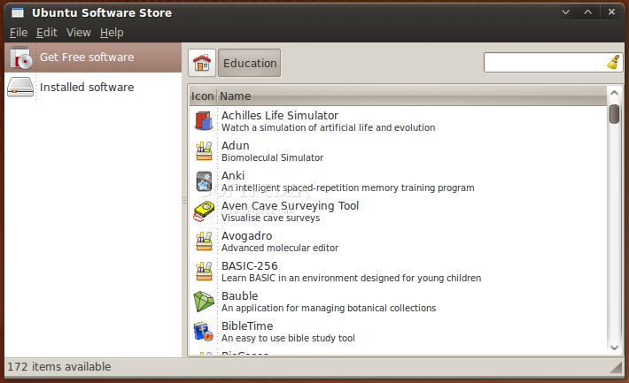Select Aven Cave Surveying Tool entry name
This screenshot has height=383, width=629.
click(x=290, y=206)
